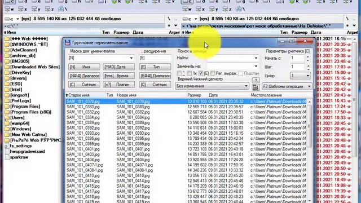361x203 pixels.
Task: Sort left panel by Размер column
Action: [x=121, y=33]
